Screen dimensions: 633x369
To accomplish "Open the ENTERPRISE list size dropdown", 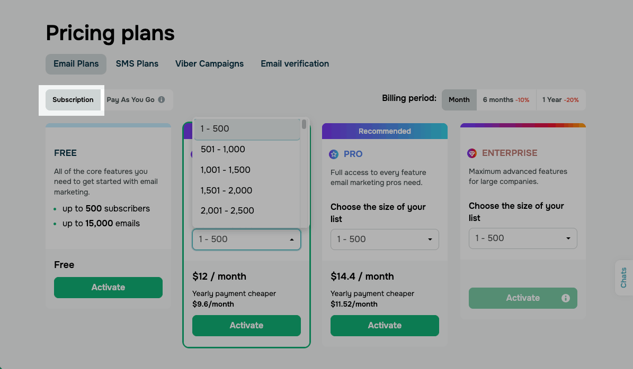I will pos(523,238).
